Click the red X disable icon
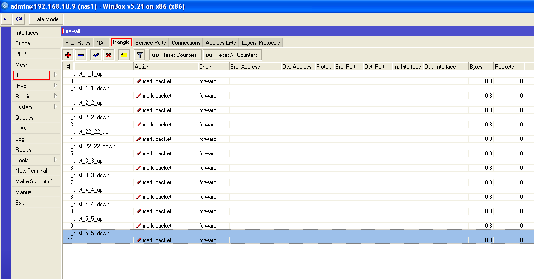This screenshot has height=279, width=534. (109, 55)
